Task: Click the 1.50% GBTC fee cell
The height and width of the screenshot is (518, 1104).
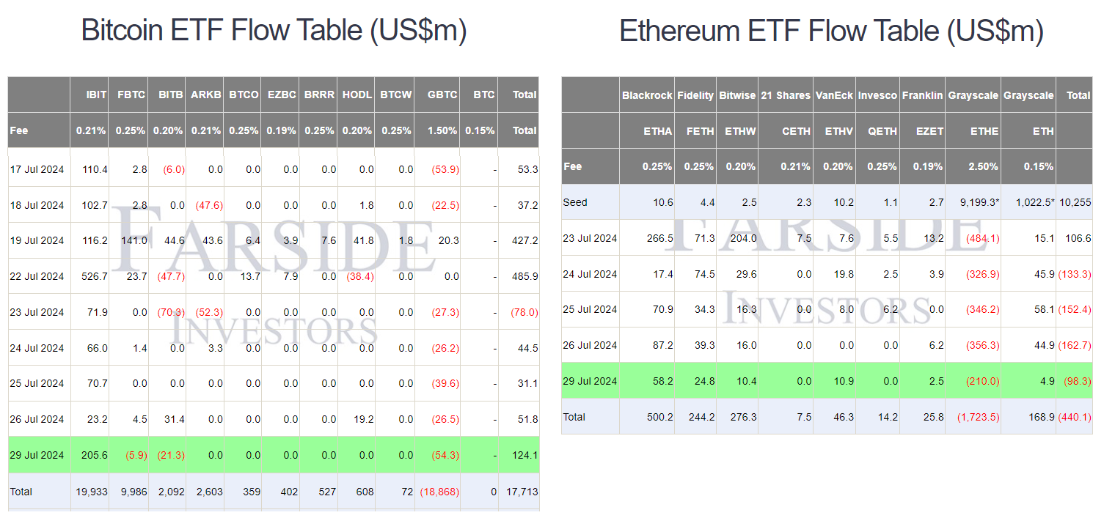Action: click(x=442, y=130)
